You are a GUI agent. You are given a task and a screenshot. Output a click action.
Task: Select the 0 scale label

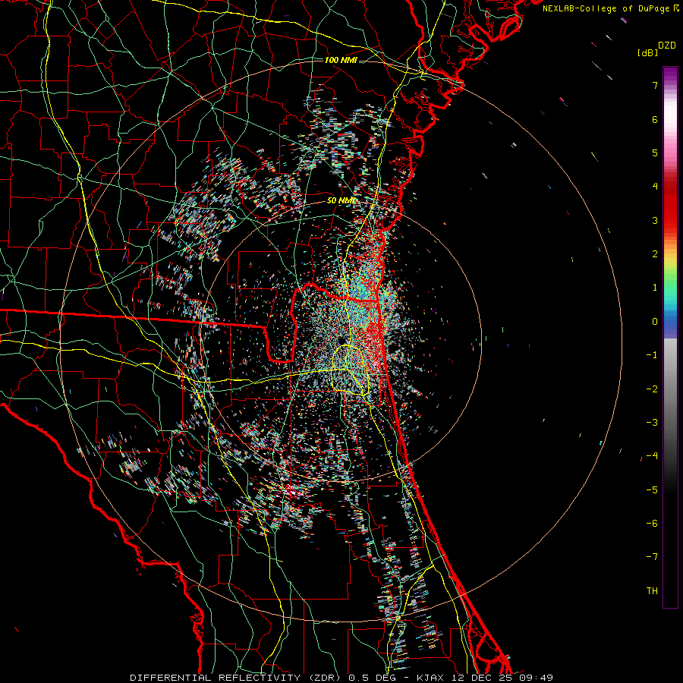655,322
